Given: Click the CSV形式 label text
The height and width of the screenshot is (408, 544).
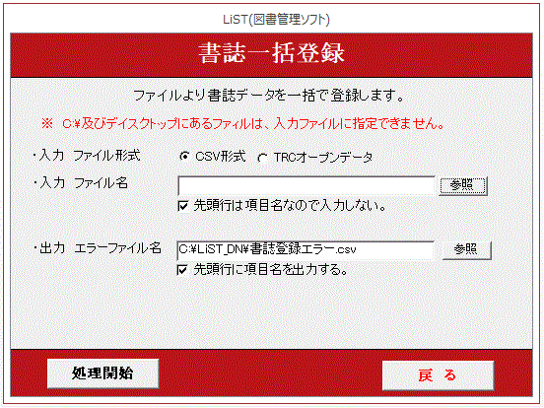Looking at the screenshot, I should [x=221, y=157].
